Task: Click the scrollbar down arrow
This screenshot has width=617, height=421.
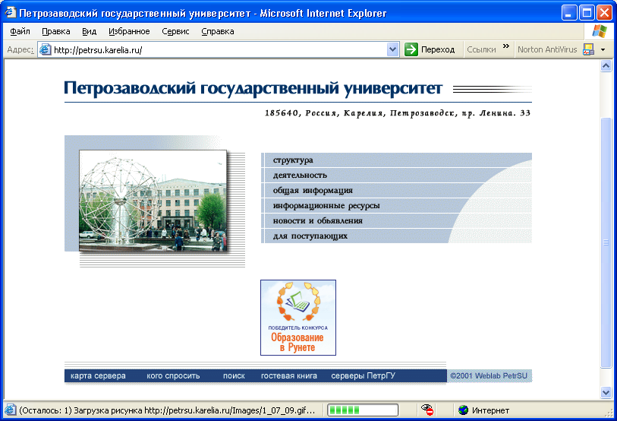Action: (x=606, y=392)
